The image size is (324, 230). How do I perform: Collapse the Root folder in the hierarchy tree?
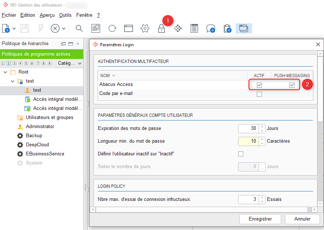pos(5,72)
